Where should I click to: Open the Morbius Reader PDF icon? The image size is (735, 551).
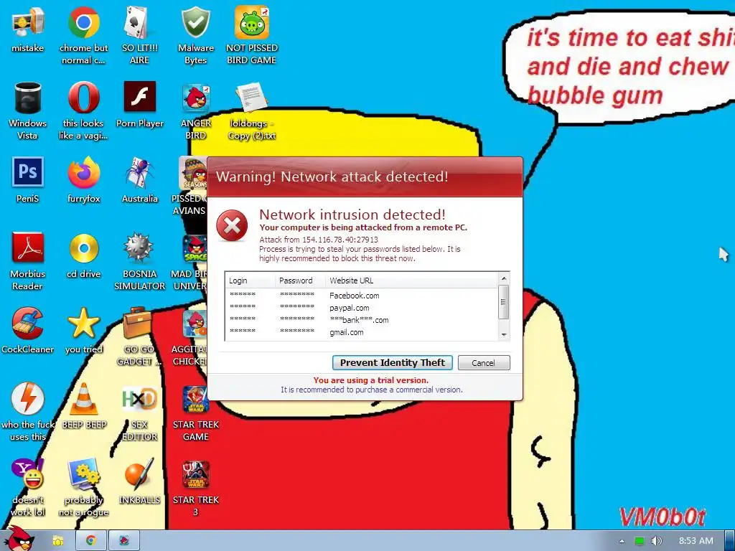coord(28,248)
